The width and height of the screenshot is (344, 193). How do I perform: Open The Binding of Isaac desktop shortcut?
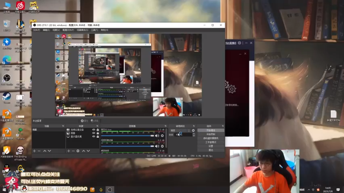click(x=20, y=153)
